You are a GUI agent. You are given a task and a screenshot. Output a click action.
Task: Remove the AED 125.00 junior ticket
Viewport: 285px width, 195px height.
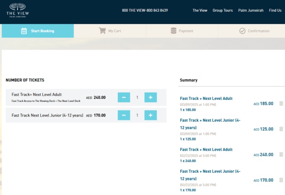click(281, 129)
